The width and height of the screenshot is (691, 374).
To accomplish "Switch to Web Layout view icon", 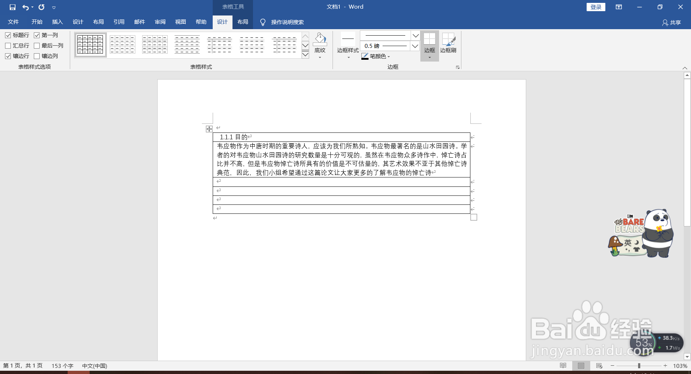I will point(599,366).
